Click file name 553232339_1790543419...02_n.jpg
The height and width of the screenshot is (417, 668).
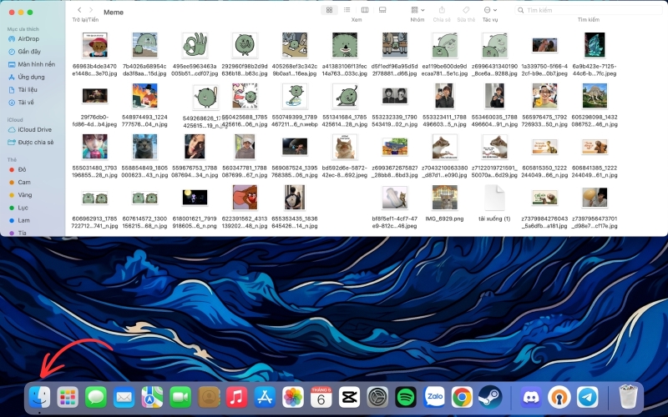pyautogui.click(x=394, y=121)
